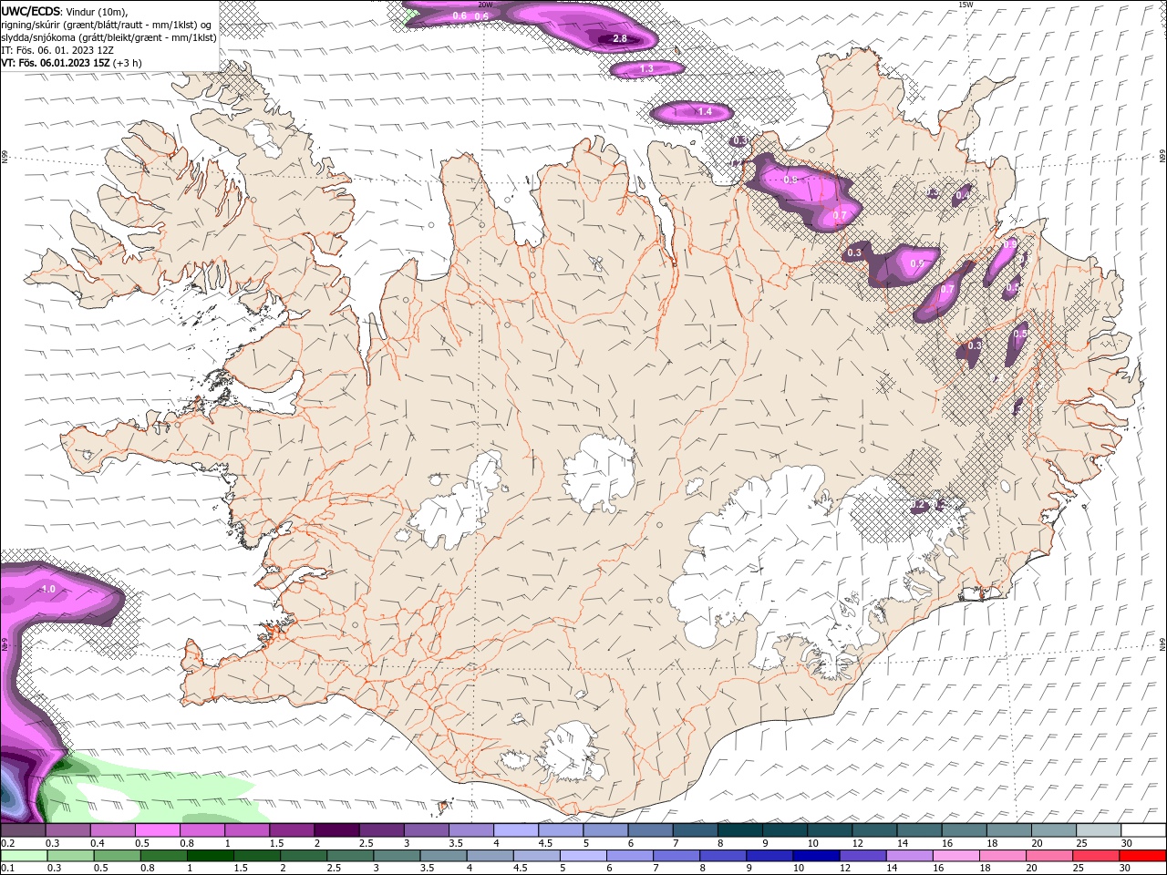The width and height of the screenshot is (1167, 875).
Task: Click the 0.4 label on snow legend scale
Action: (98, 843)
